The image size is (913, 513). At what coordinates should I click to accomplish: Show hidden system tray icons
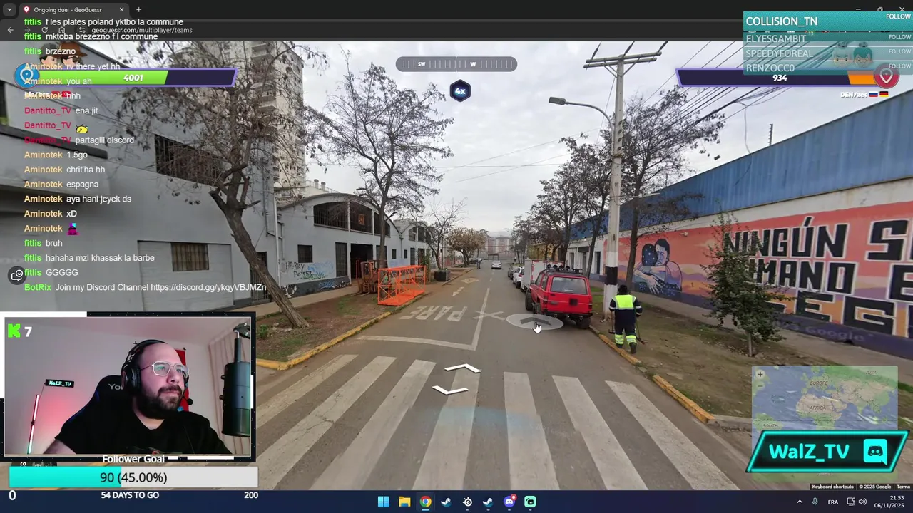(x=799, y=502)
